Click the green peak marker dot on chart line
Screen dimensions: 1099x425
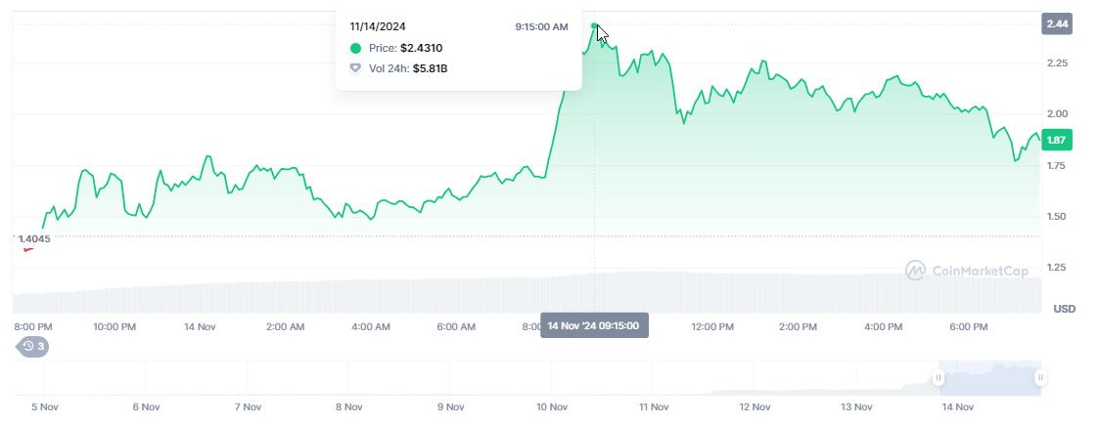point(595,25)
